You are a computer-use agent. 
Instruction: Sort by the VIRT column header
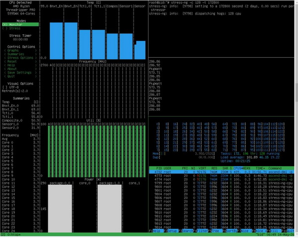[202, 168]
